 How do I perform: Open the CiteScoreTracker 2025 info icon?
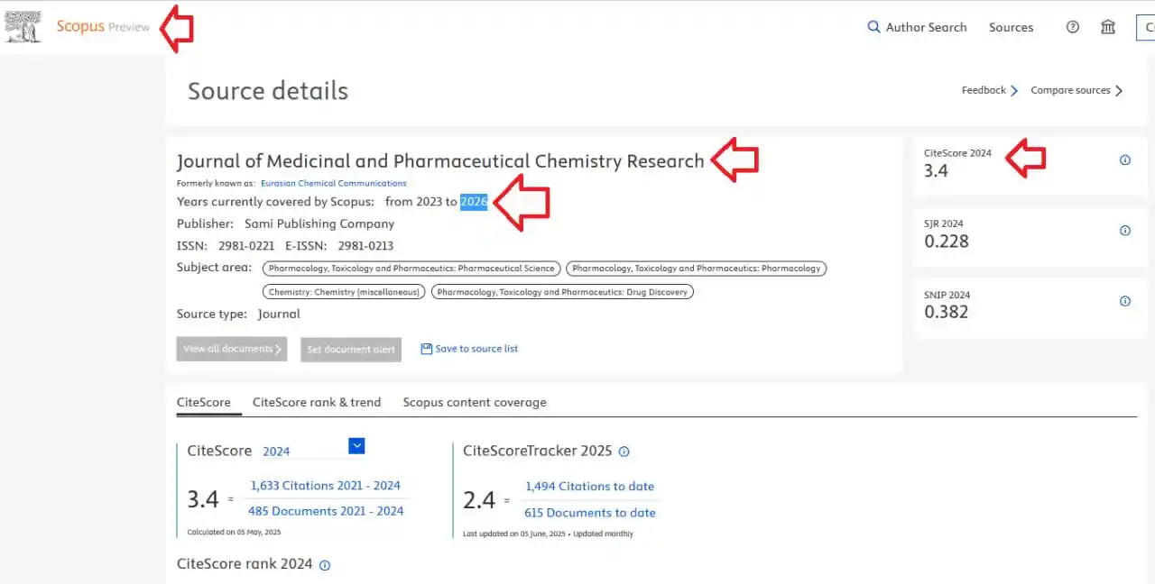click(624, 452)
